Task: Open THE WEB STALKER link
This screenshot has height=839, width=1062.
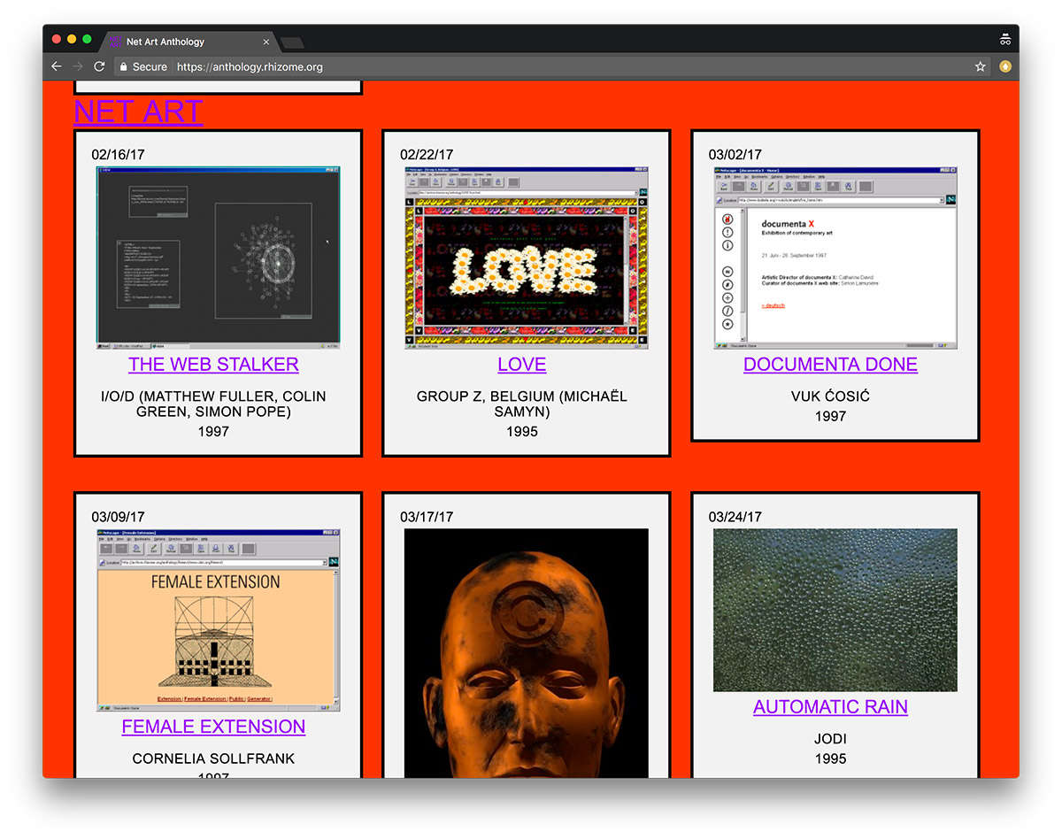Action: click(213, 364)
